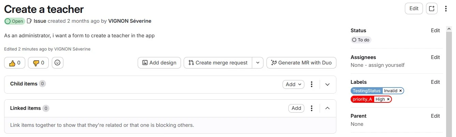This screenshot has width=456, height=137.
Task: Open the Create merge request dropdown arrow
Action: tap(258, 63)
